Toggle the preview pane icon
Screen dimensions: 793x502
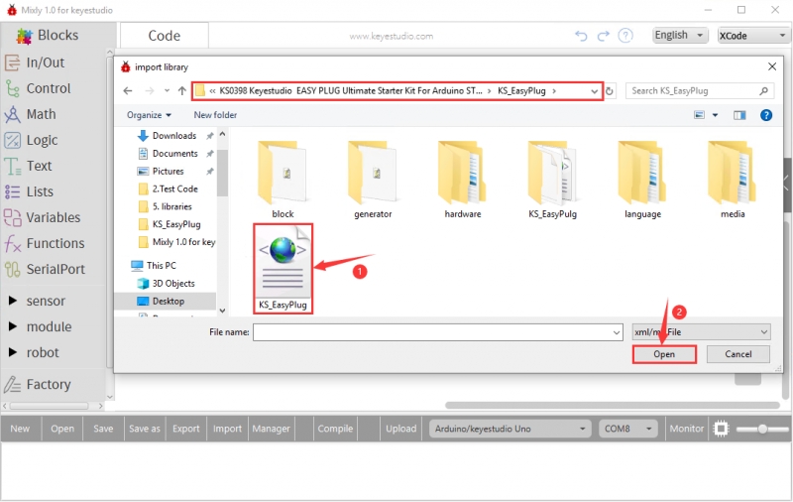click(739, 115)
